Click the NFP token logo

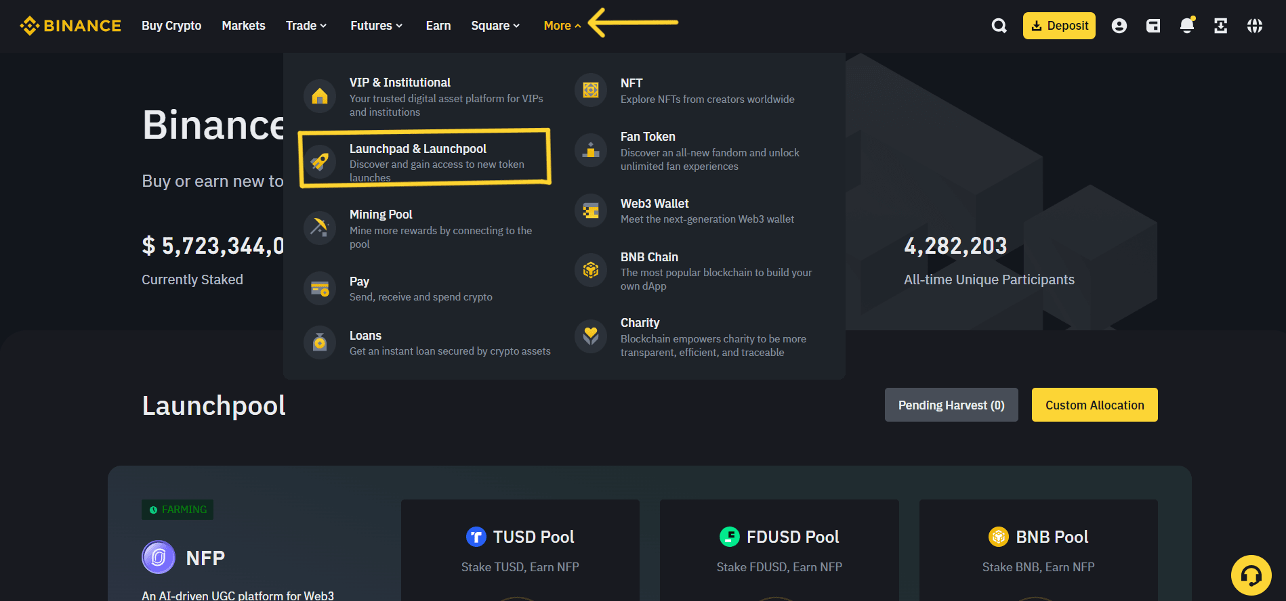(159, 557)
